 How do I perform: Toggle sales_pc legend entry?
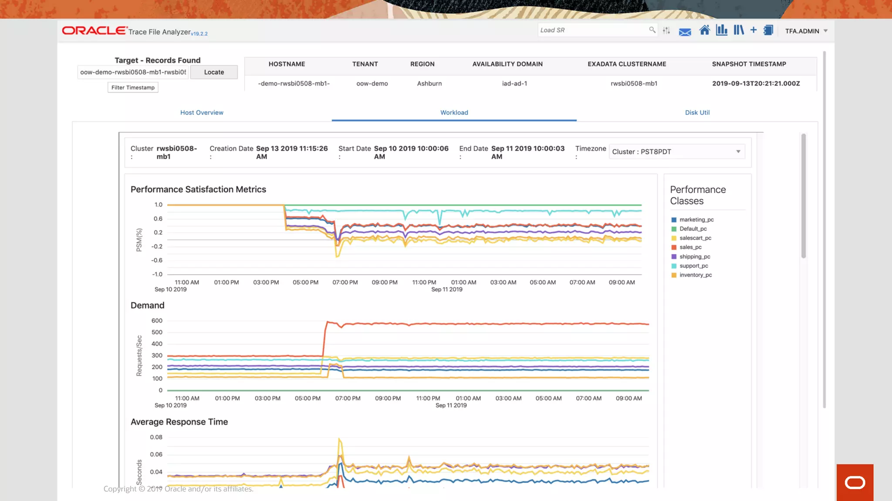click(x=690, y=247)
